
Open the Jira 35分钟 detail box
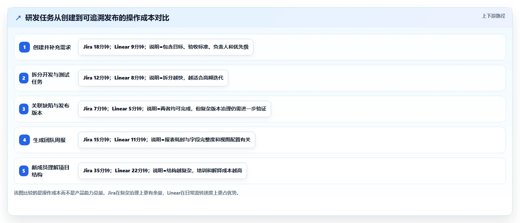(162, 171)
